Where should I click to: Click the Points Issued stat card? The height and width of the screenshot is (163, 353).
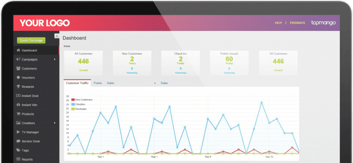pos(229,63)
